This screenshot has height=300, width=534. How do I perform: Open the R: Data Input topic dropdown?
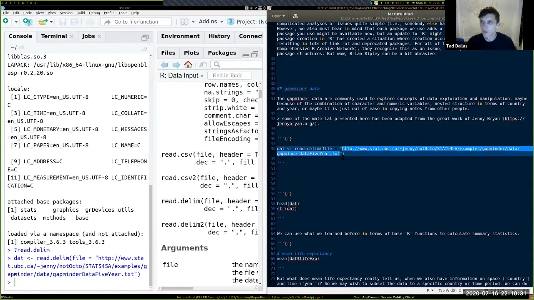[x=181, y=75]
